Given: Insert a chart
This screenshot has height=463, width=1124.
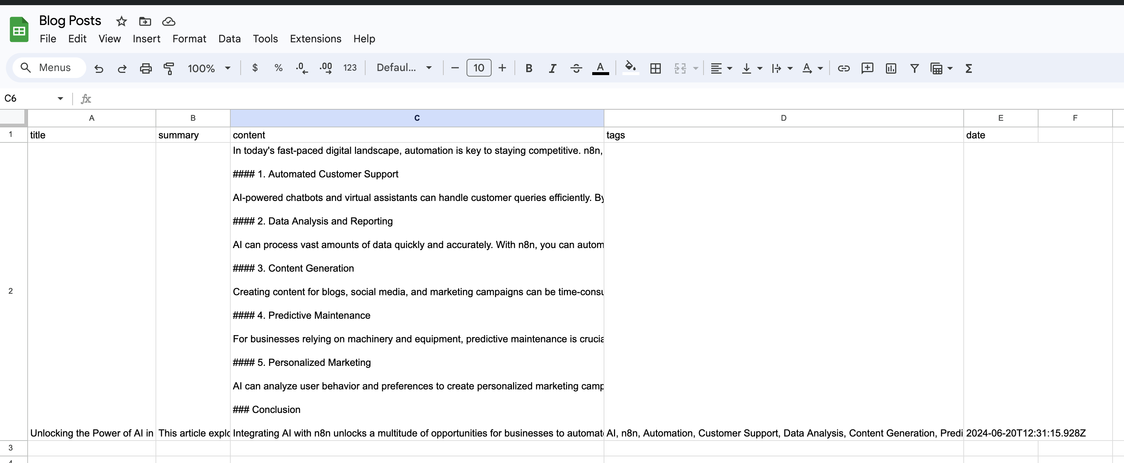Looking at the screenshot, I should 891,68.
